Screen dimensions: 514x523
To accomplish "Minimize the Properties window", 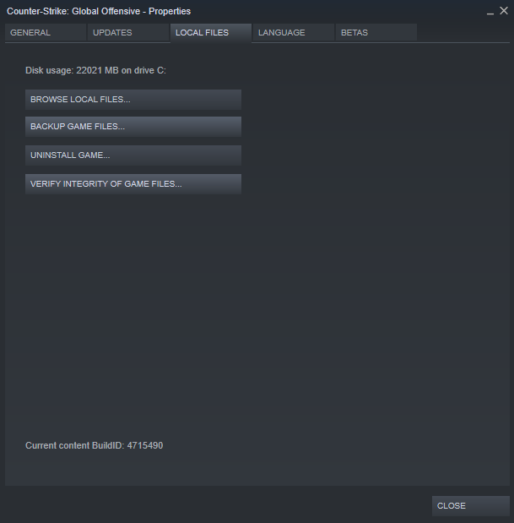I will pos(490,12).
